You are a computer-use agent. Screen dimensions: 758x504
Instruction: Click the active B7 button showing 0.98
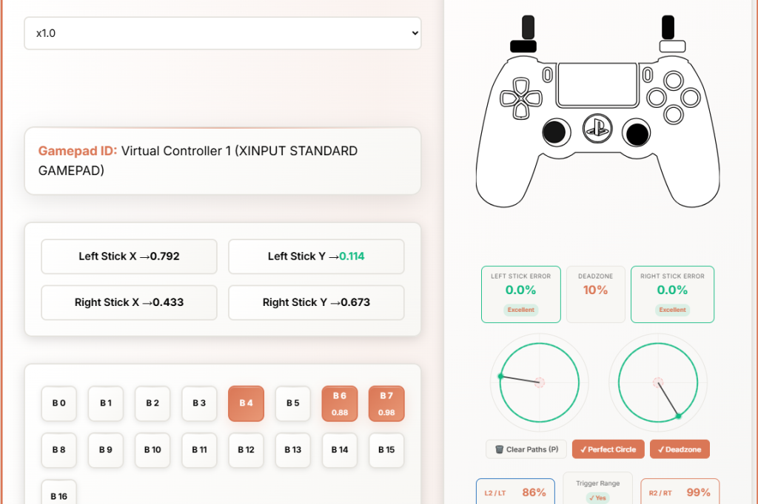[386, 403]
